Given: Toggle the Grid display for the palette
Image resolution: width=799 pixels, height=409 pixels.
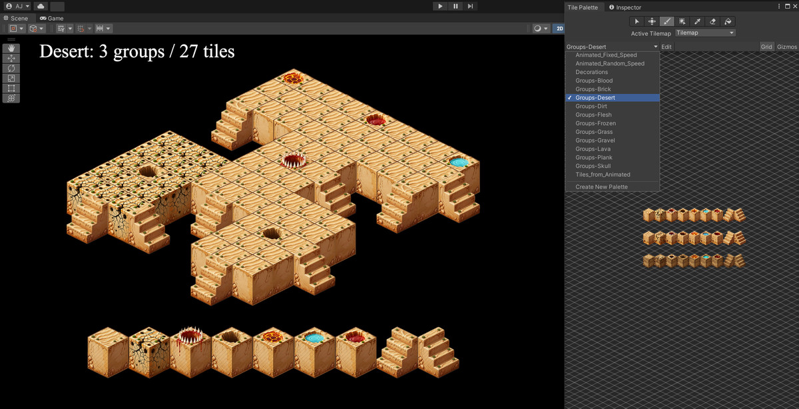Looking at the screenshot, I should coord(766,47).
